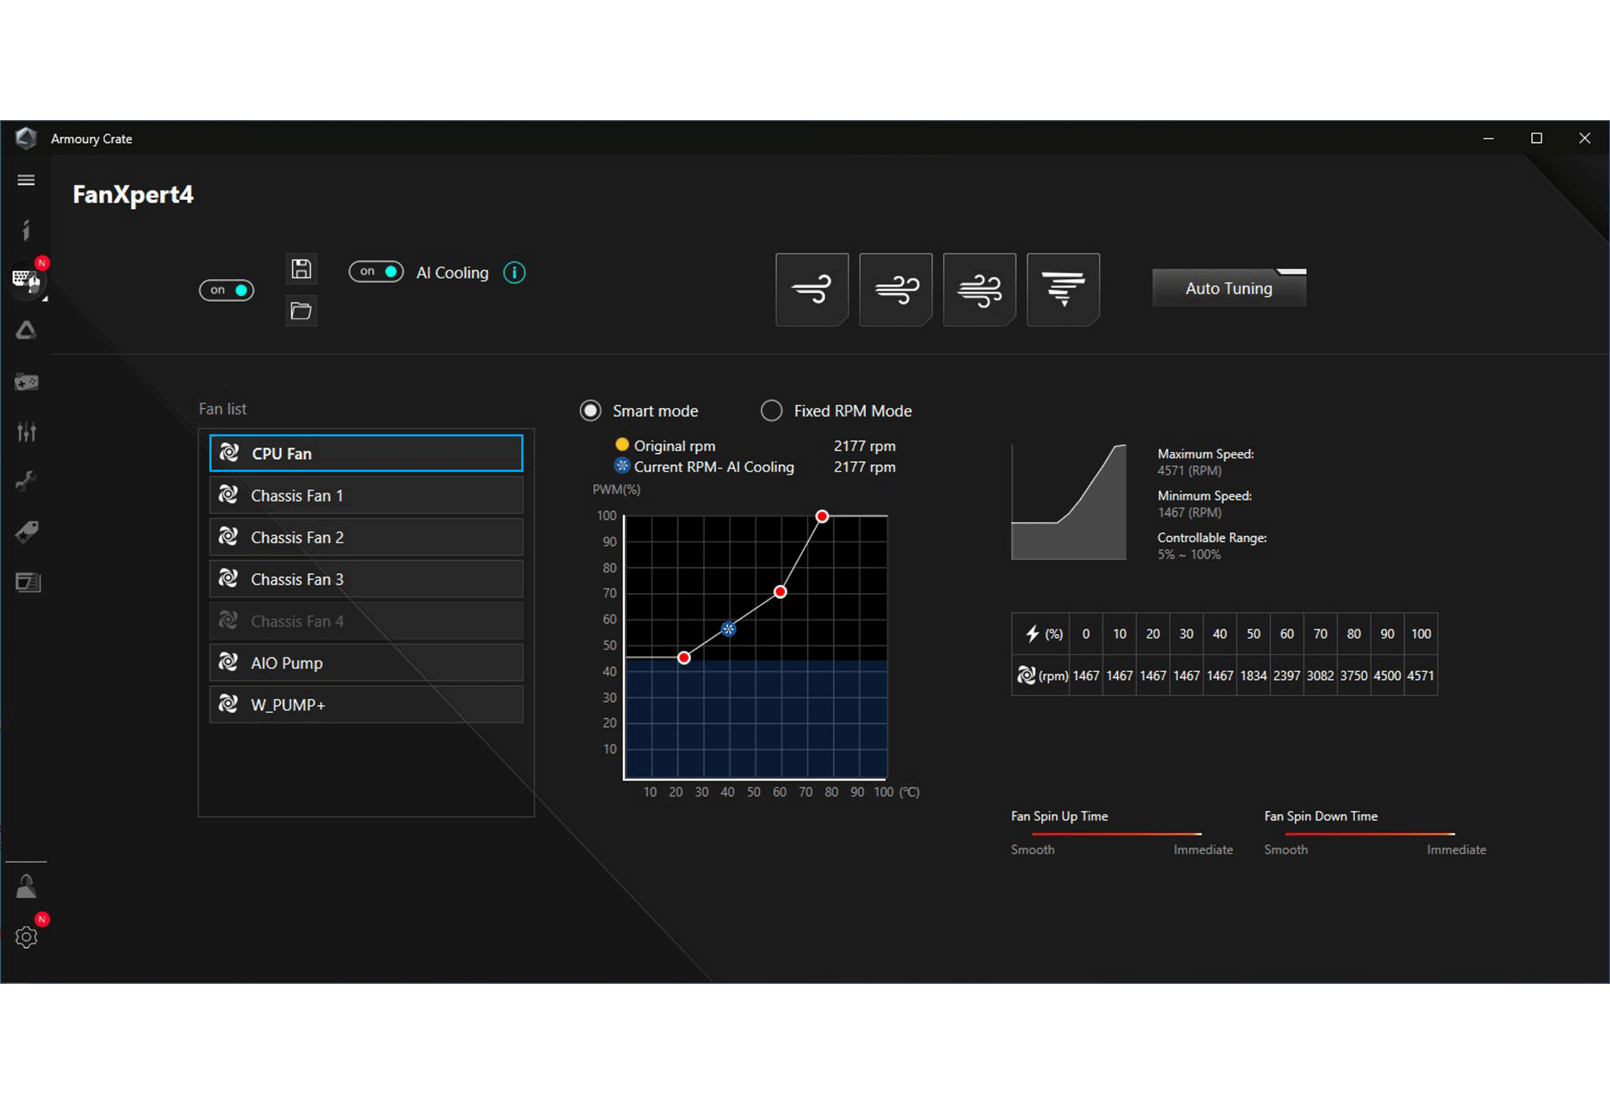Click the Auto Tuning button
Viewport: 1610px width, 1104px height.
pyautogui.click(x=1229, y=288)
